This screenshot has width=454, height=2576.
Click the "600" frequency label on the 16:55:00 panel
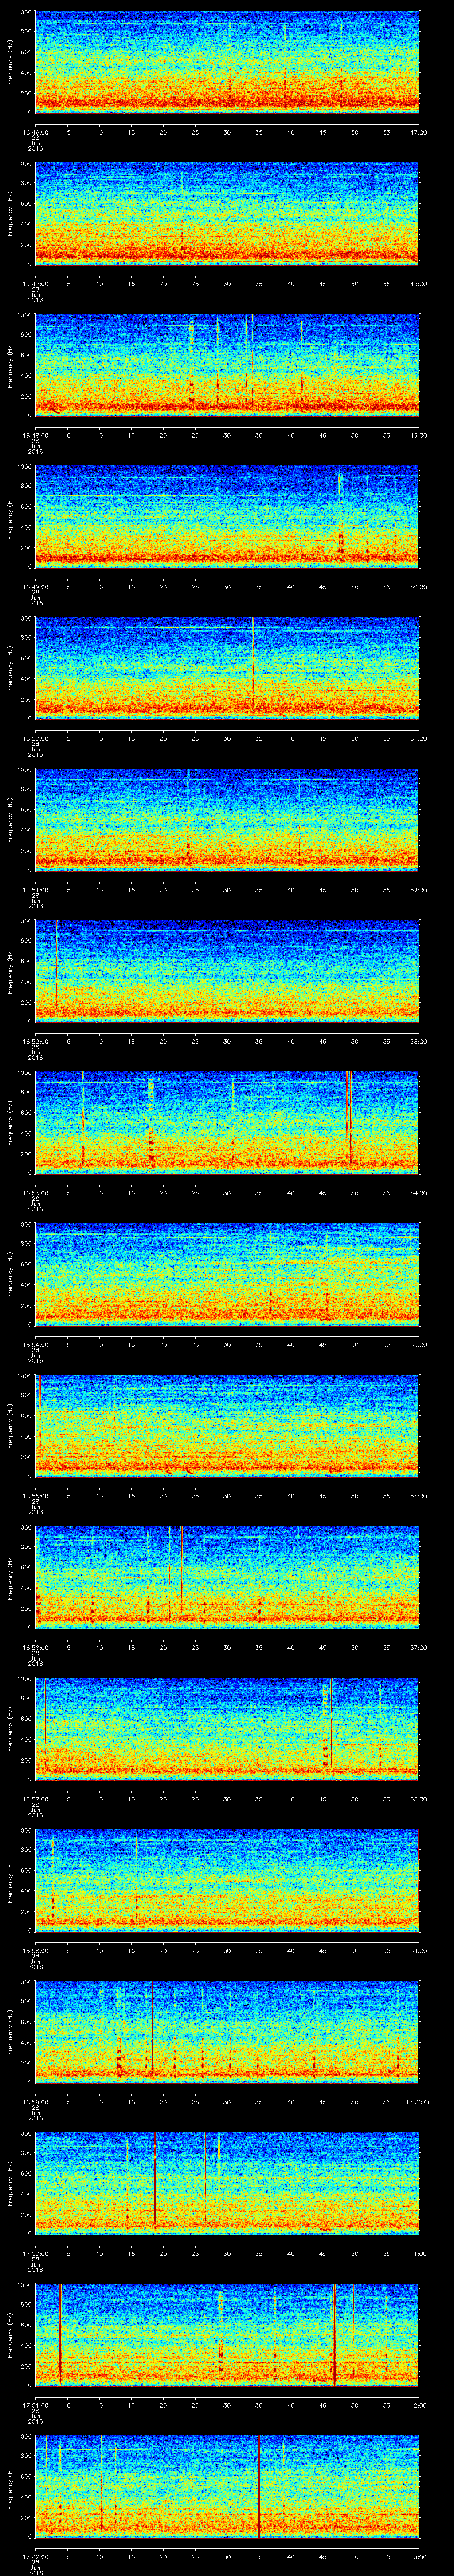[27, 1416]
